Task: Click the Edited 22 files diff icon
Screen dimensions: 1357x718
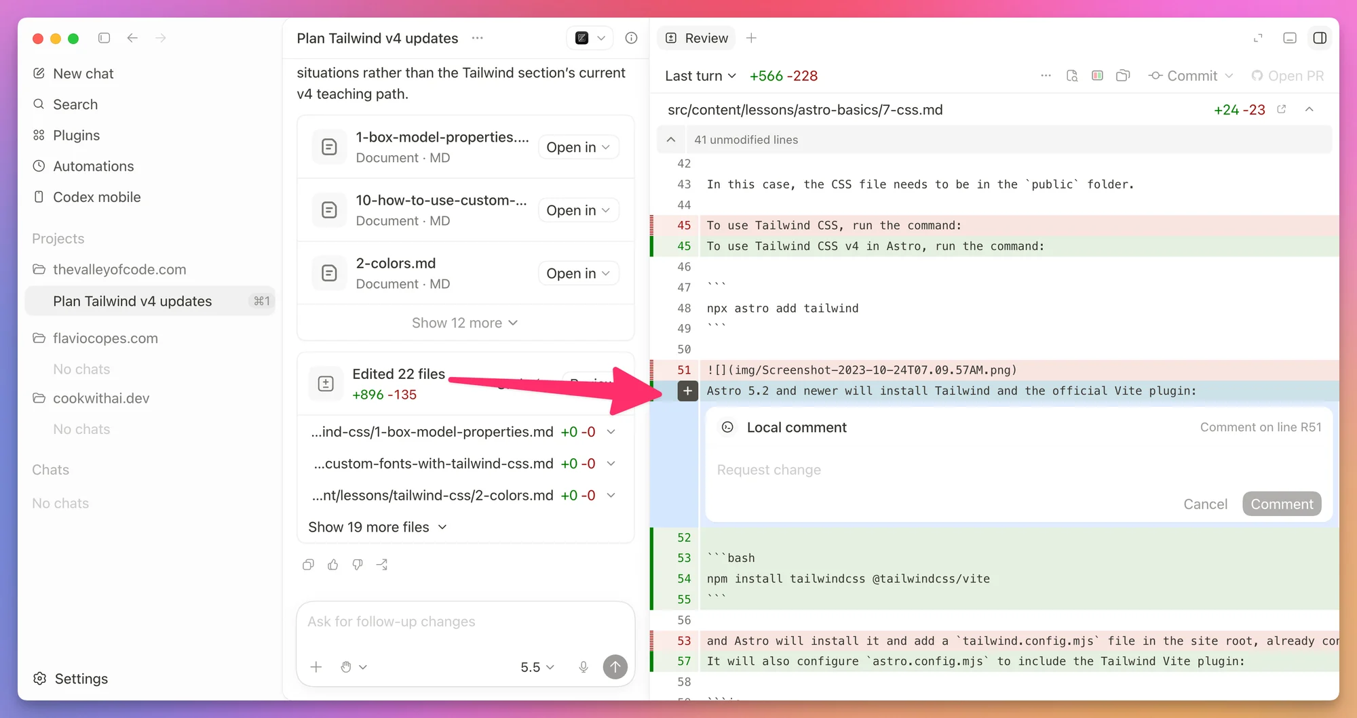Action: tap(326, 384)
